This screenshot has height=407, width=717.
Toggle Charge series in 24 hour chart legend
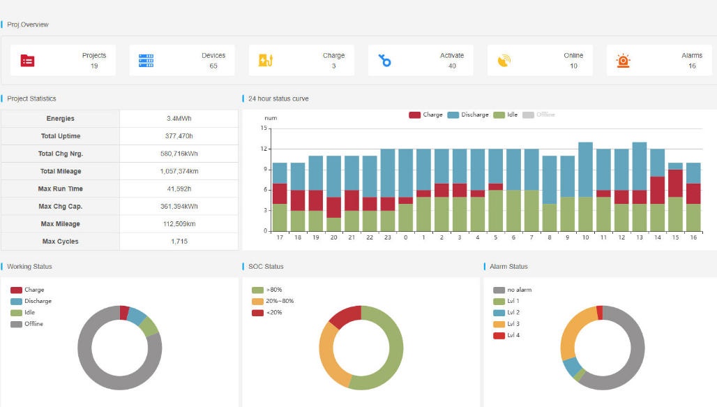click(425, 114)
